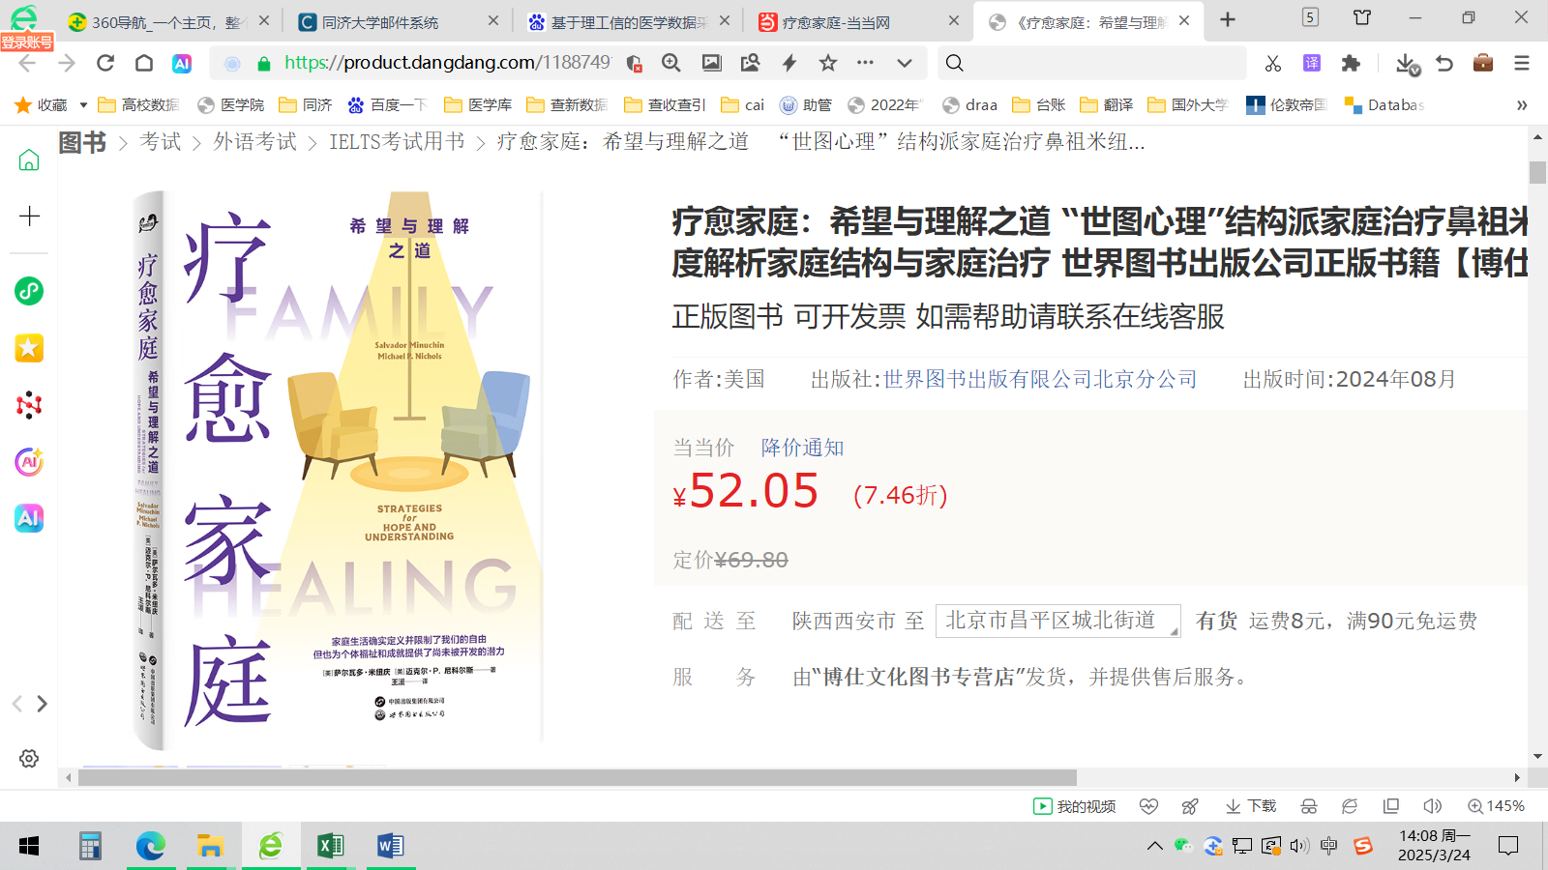
Task: Open the AI assistant icon beside address bar
Action: [x=182, y=64]
